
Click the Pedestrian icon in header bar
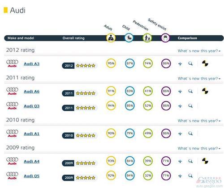coord(147,38)
